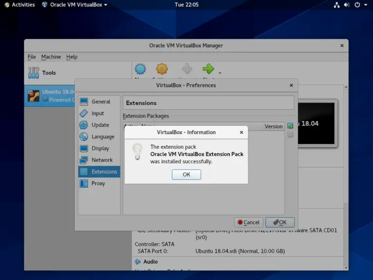The width and height of the screenshot is (373, 280).
Task: Click scrollbar down arrow in Manager details
Action: tap(346, 268)
